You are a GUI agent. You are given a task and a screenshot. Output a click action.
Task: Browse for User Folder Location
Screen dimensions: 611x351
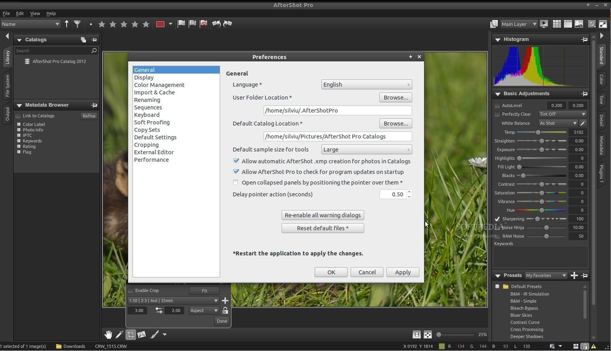coord(396,98)
